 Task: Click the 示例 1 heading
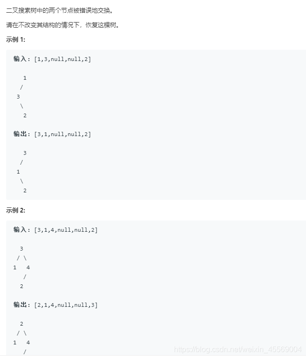(16, 39)
